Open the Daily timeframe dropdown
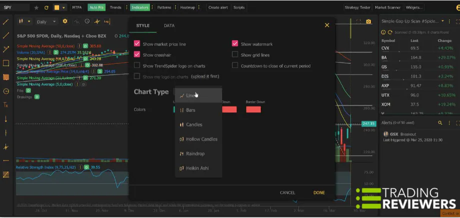 46,21
